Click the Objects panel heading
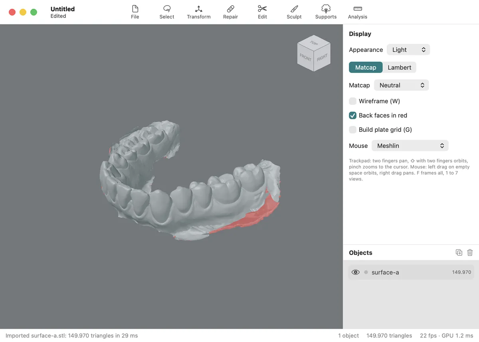The image size is (479, 342). 360,253
